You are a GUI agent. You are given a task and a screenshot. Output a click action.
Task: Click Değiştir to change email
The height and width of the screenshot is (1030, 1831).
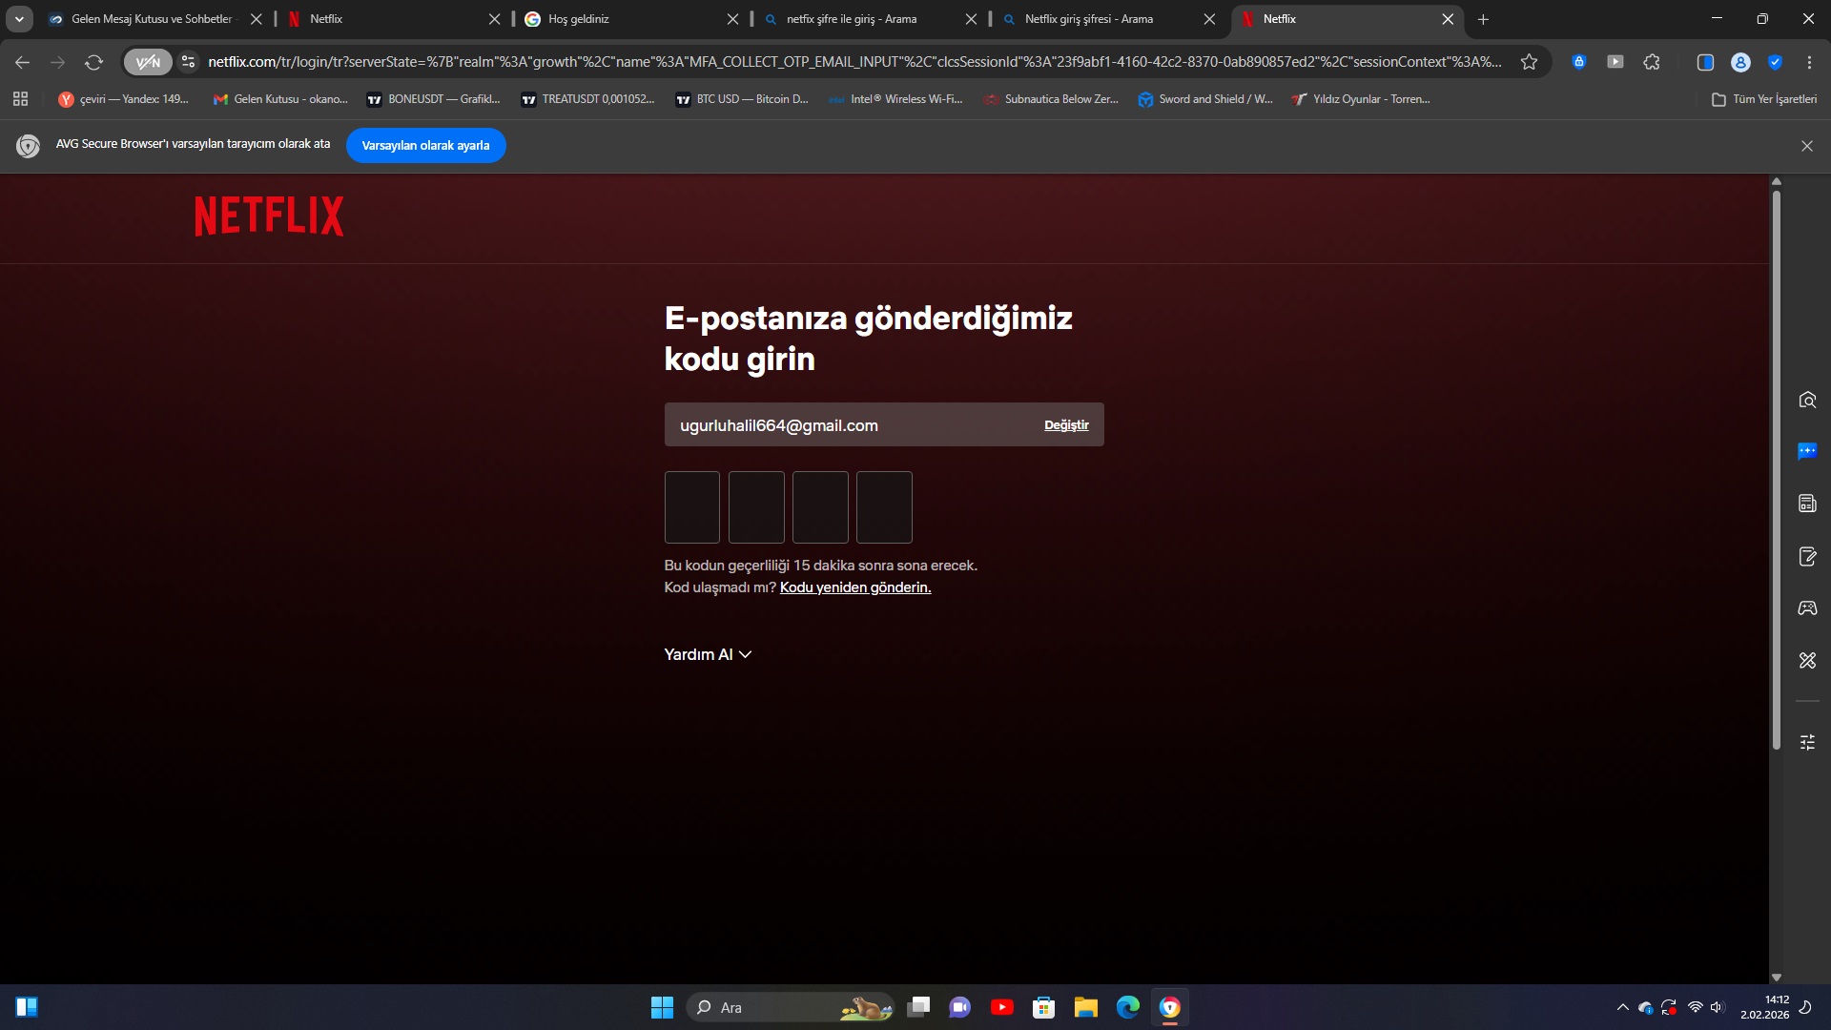click(x=1066, y=425)
